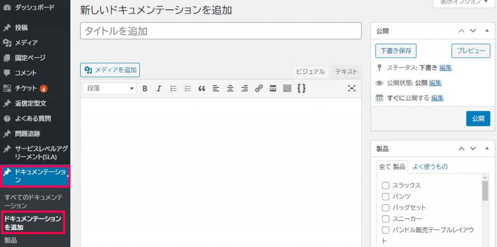This screenshot has height=247, width=497.
Task: Open サービスレベルアグリーメント(SLA) menu item
Action: point(35,153)
